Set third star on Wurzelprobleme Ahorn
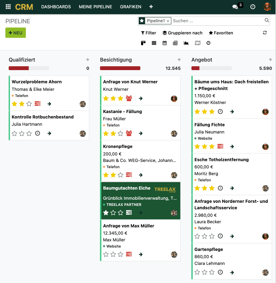Image resolution: width=276 pixels, height=283 pixels. click(29, 104)
